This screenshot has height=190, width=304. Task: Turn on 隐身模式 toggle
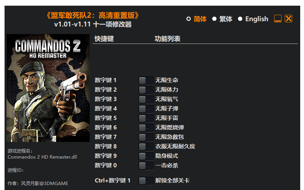point(146,156)
